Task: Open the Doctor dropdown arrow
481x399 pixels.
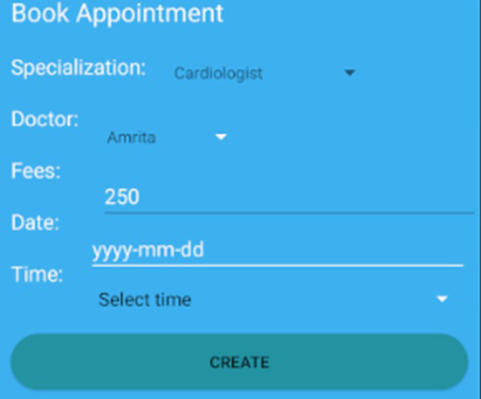Action: (x=220, y=137)
